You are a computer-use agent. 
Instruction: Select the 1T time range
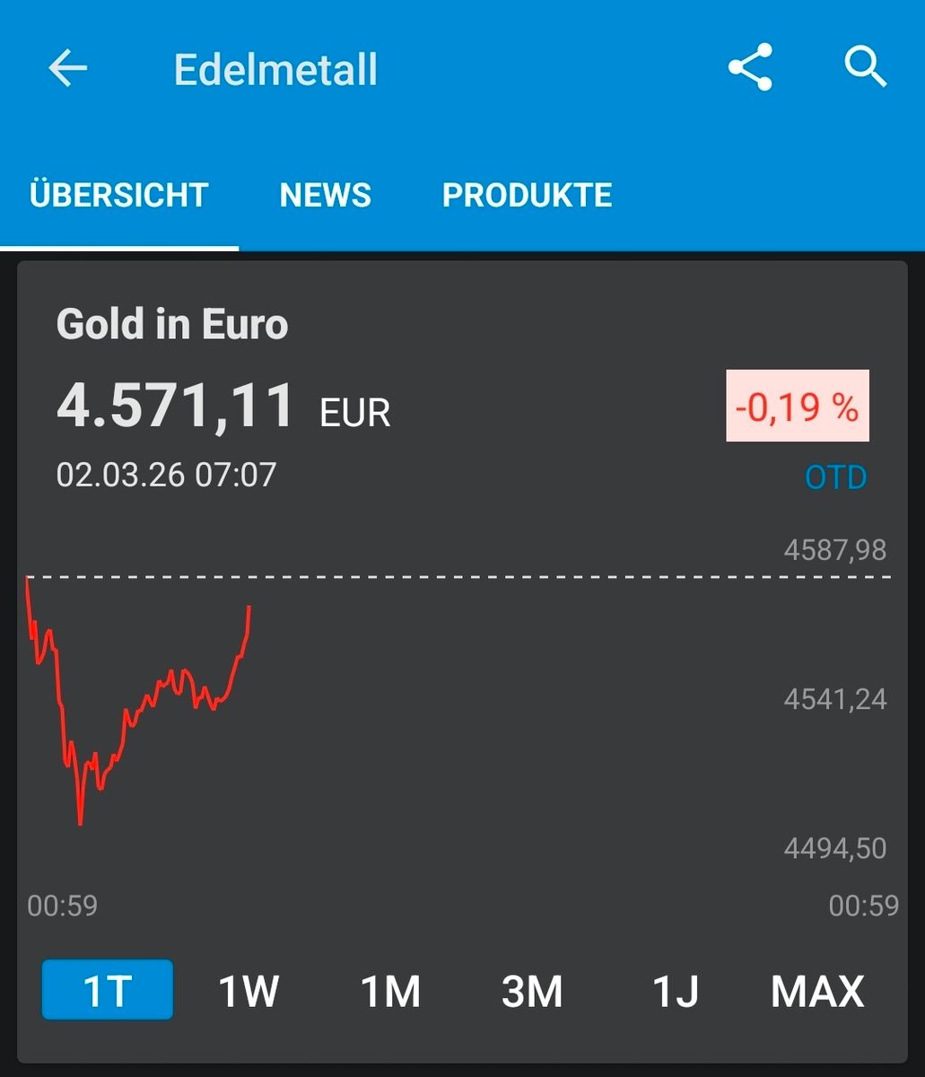pos(108,990)
